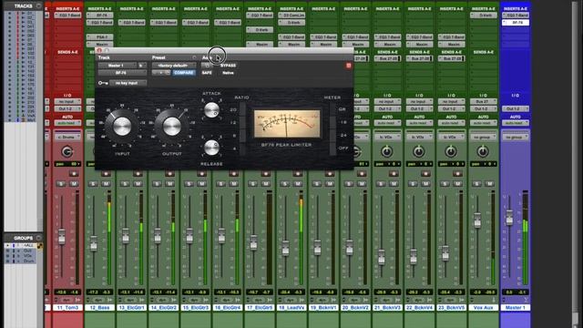This screenshot has width=583, height=328.
Task: Click the key input icon in plugin header
Action: coord(103,83)
